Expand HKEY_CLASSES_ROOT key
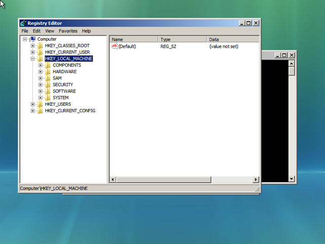 32,45
